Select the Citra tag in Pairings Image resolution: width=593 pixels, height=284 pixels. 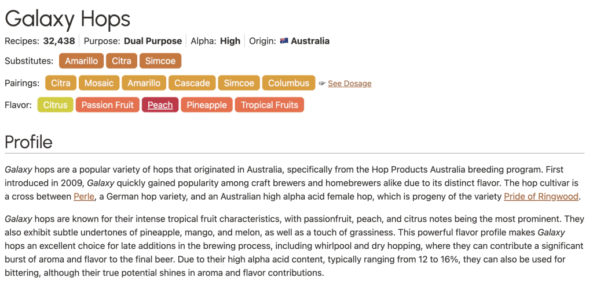tap(61, 83)
